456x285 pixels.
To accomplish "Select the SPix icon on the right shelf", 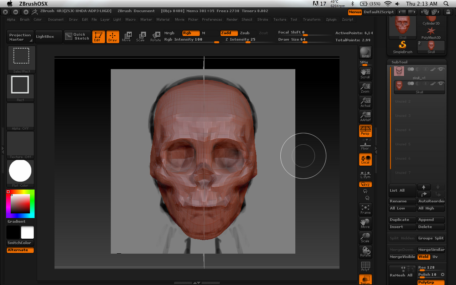I will coord(364,62).
